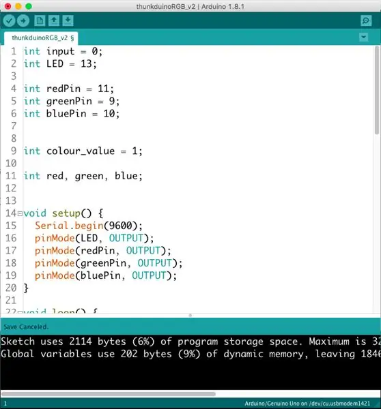Click 'pinMode(bluePin, OUTPUT)' on line 19
The image size is (381, 409).
[x=104, y=275]
